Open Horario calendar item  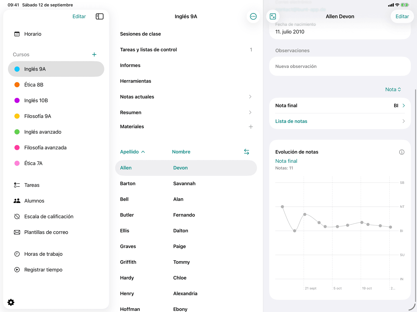click(56, 34)
